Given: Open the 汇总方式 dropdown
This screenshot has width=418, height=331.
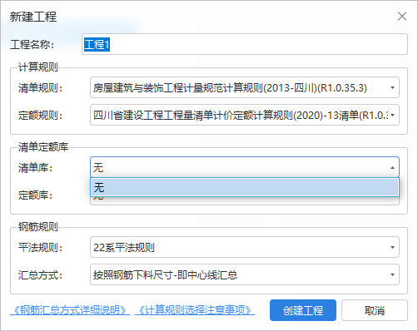Looking at the screenshot, I should (245, 274).
